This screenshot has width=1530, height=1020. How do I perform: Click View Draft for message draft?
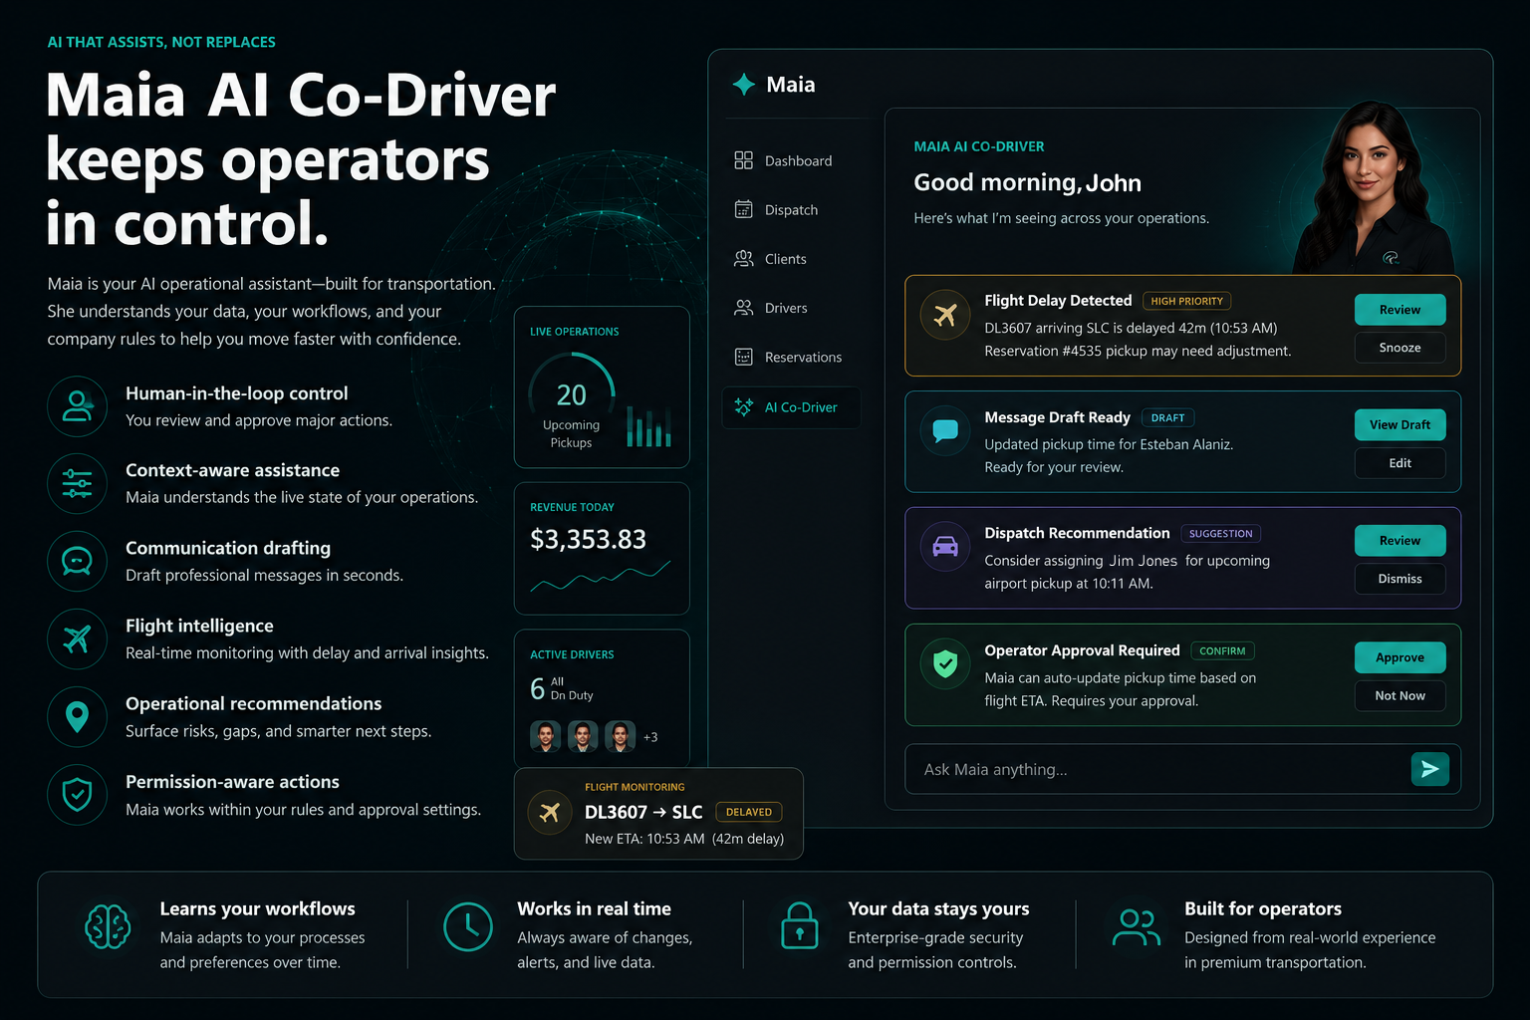pyautogui.click(x=1400, y=425)
